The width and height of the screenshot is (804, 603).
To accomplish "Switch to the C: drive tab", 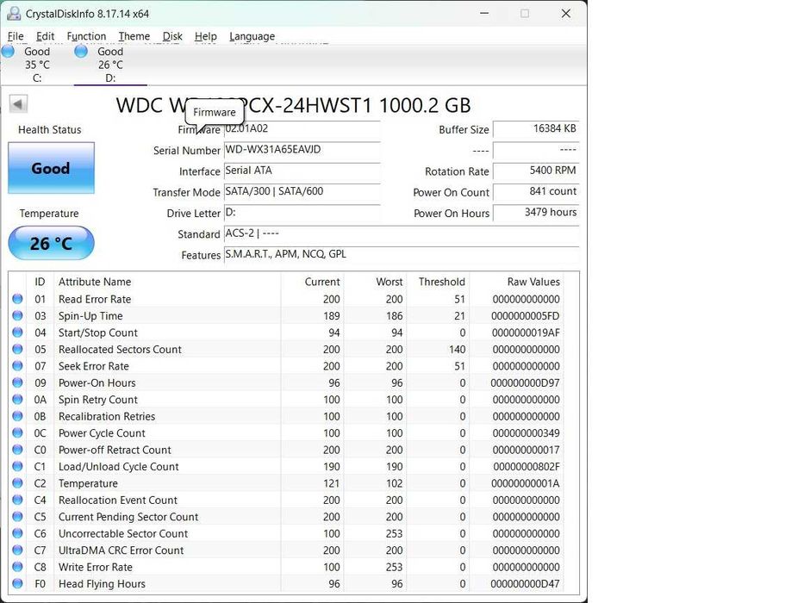I will pyautogui.click(x=37, y=65).
